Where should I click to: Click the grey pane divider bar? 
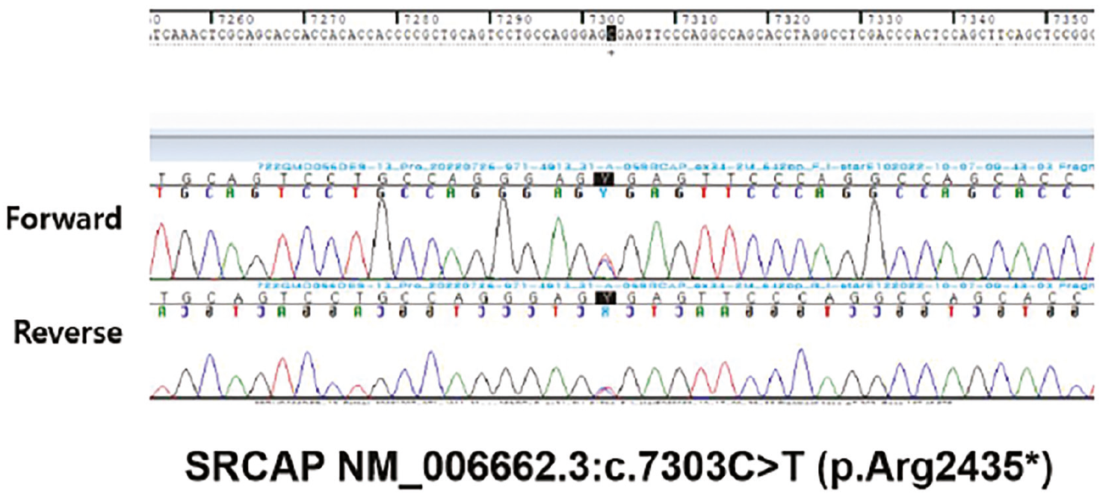[x=622, y=135]
